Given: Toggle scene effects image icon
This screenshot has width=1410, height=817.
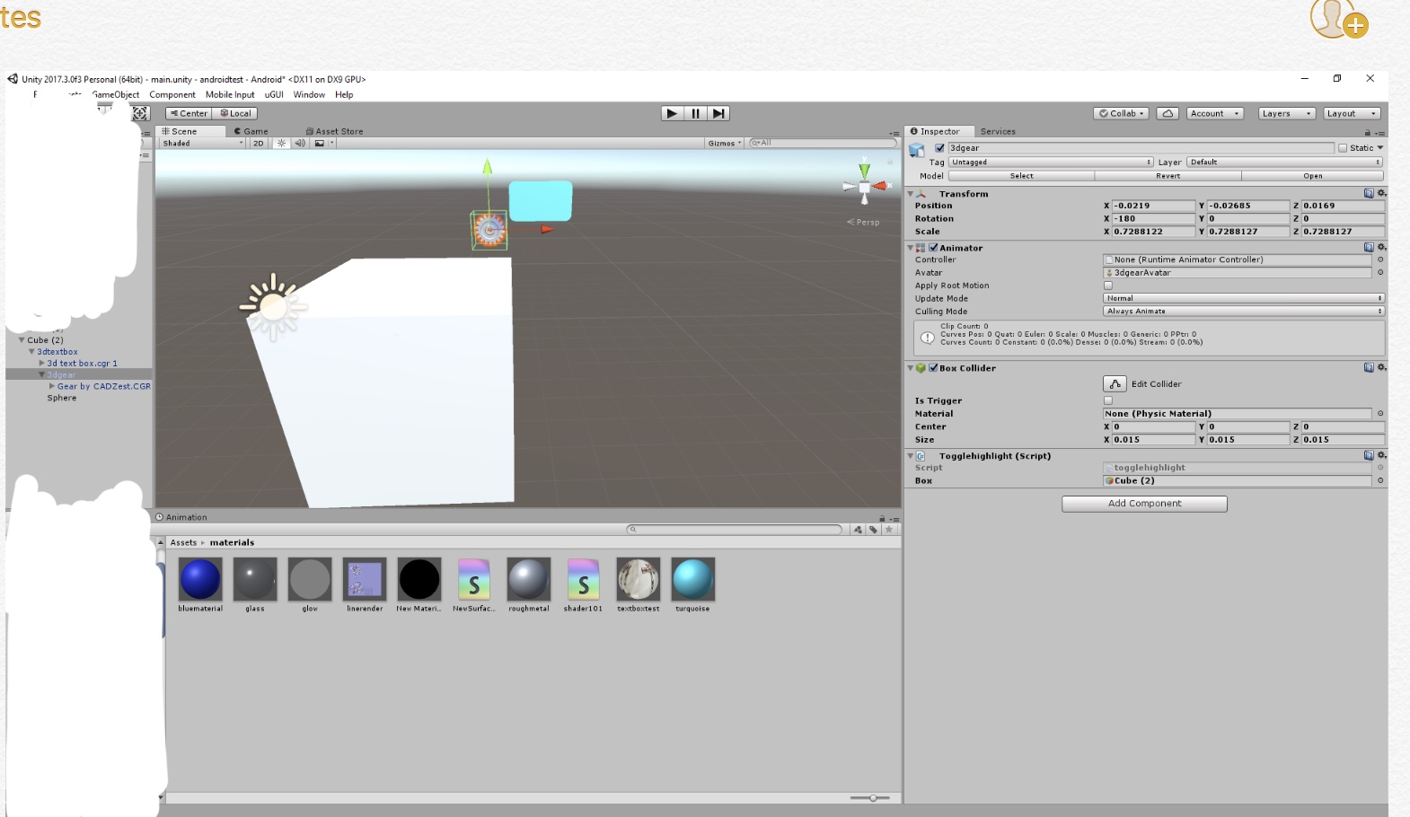Looking at the screenshot, I should click(319, 143).
